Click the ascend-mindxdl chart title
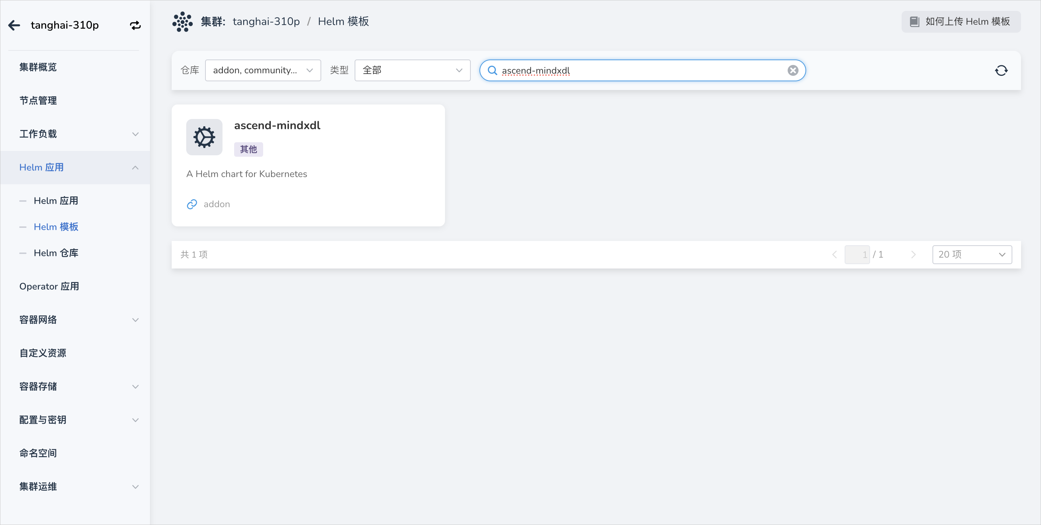This screenshot has height=525, width=1041. click(x=277, y=126)
